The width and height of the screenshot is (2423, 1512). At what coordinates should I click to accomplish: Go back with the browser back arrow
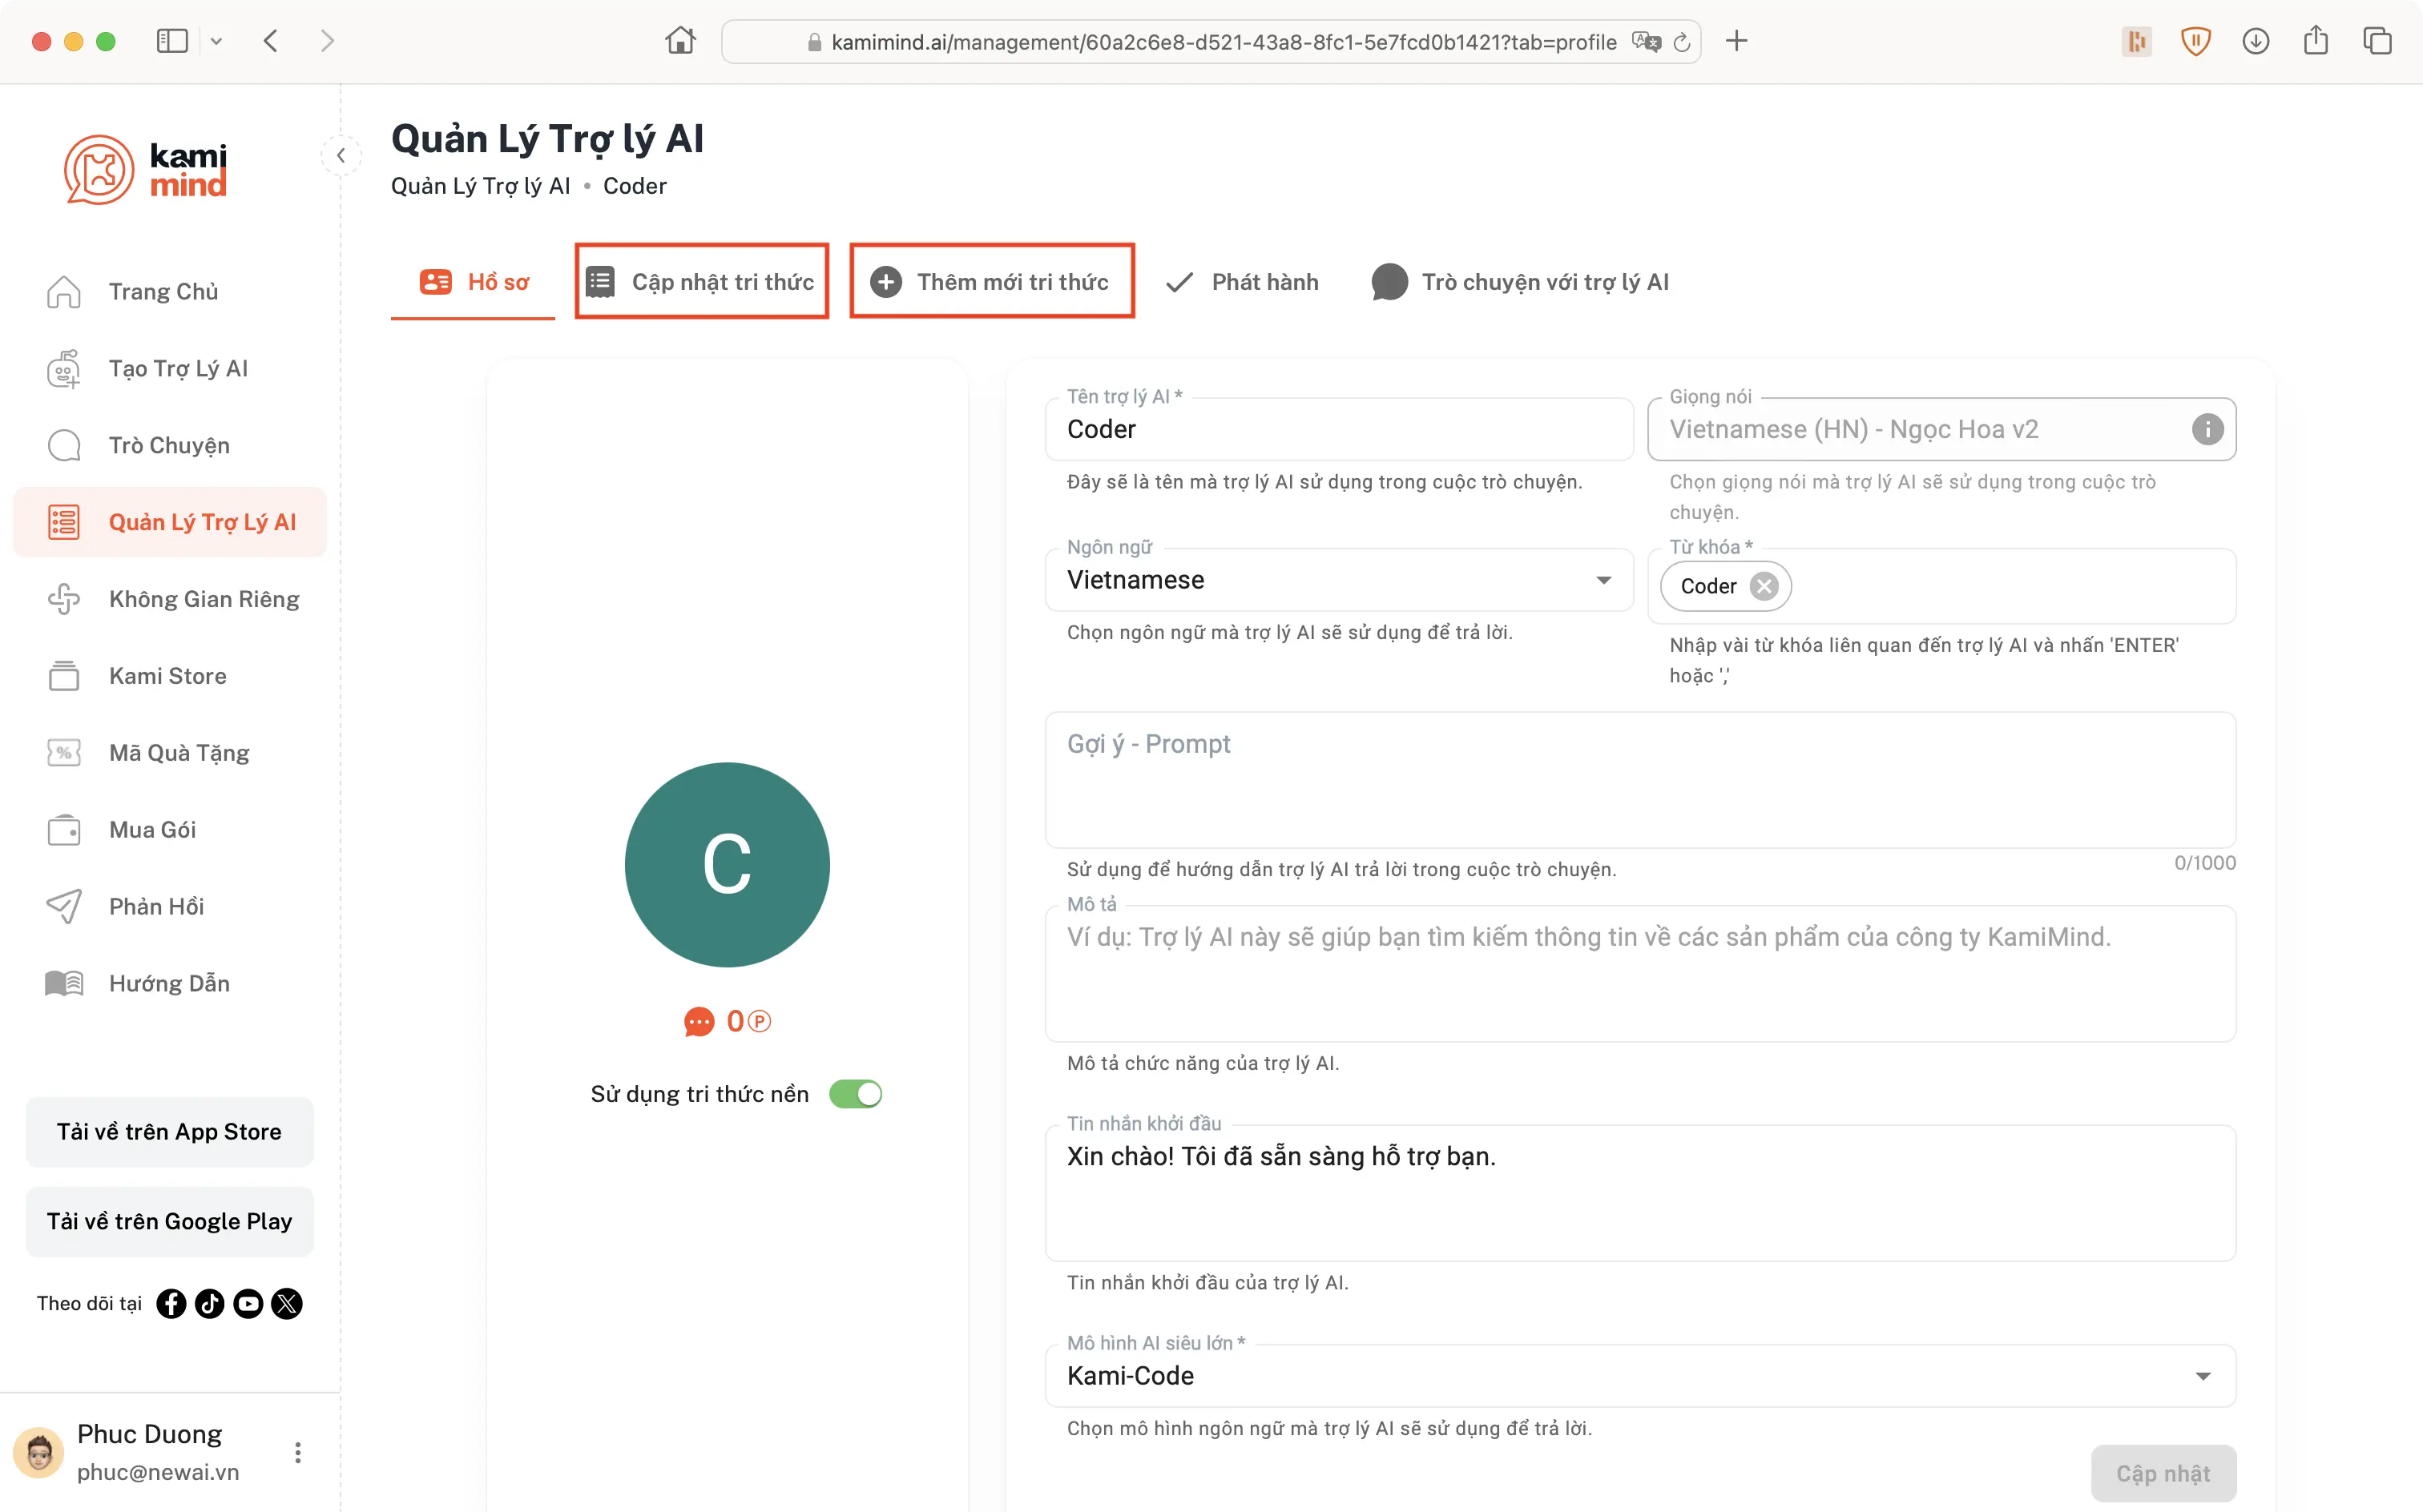[270, 41]
